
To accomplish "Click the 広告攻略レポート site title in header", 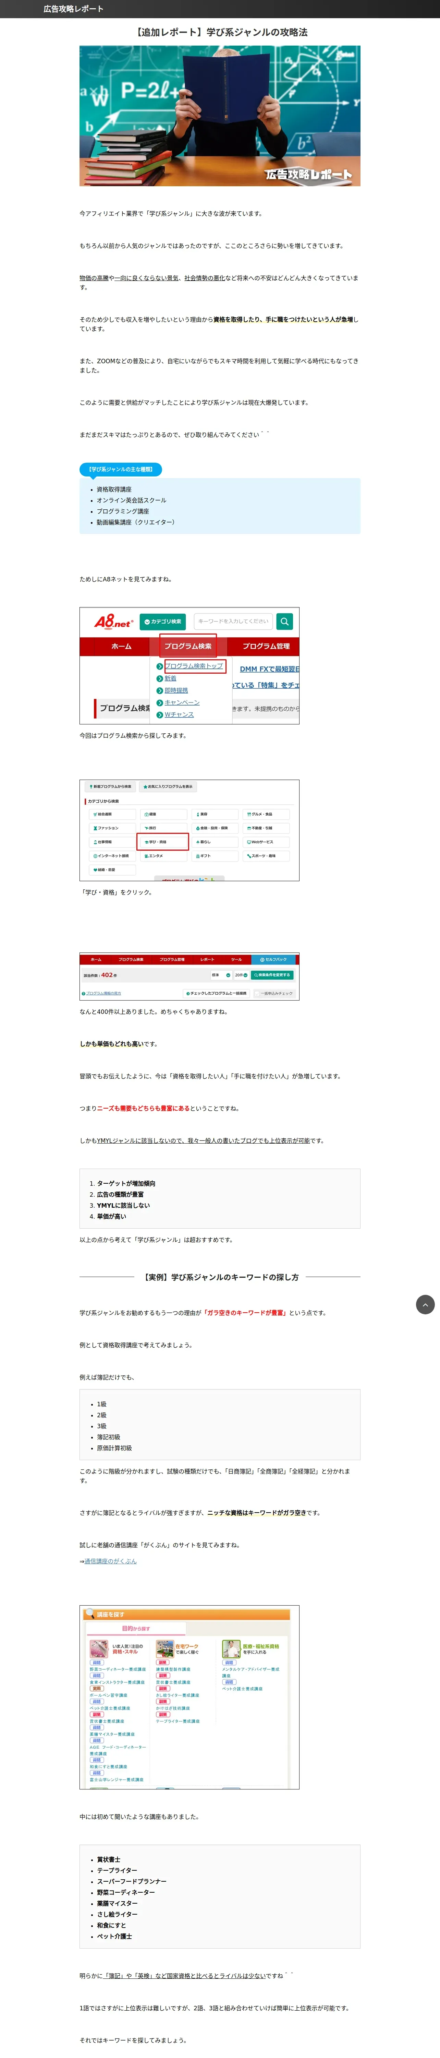I will [x=73, y=9].
